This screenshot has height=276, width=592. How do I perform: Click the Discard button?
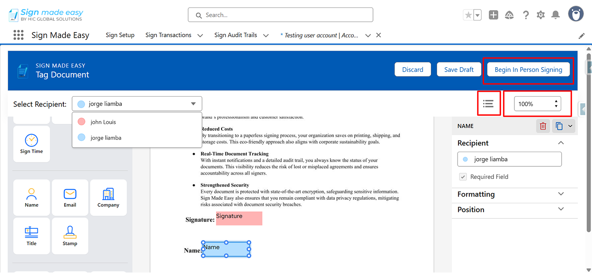[412, 69]
